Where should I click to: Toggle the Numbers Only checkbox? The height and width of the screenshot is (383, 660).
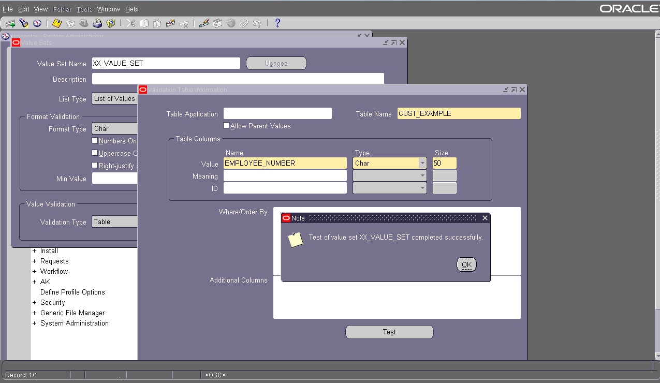coord(95,140)
